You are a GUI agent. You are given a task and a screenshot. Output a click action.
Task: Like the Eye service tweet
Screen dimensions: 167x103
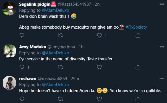pos(99,67)
